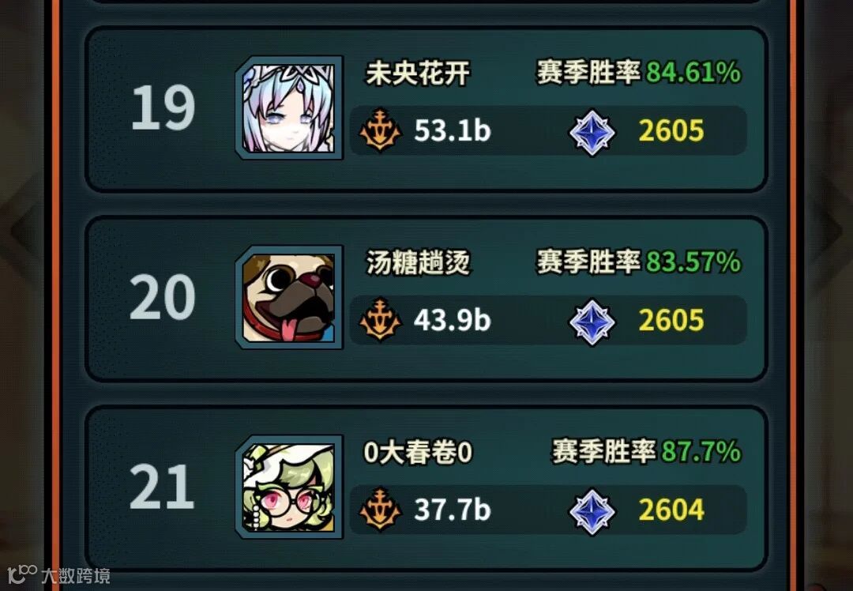Click the season win rate 83.57%

point(693,262)
